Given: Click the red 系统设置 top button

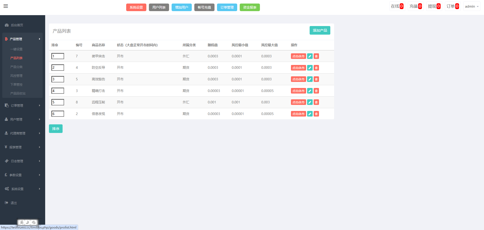Looking at the screenshot, I should pos(136,7).
